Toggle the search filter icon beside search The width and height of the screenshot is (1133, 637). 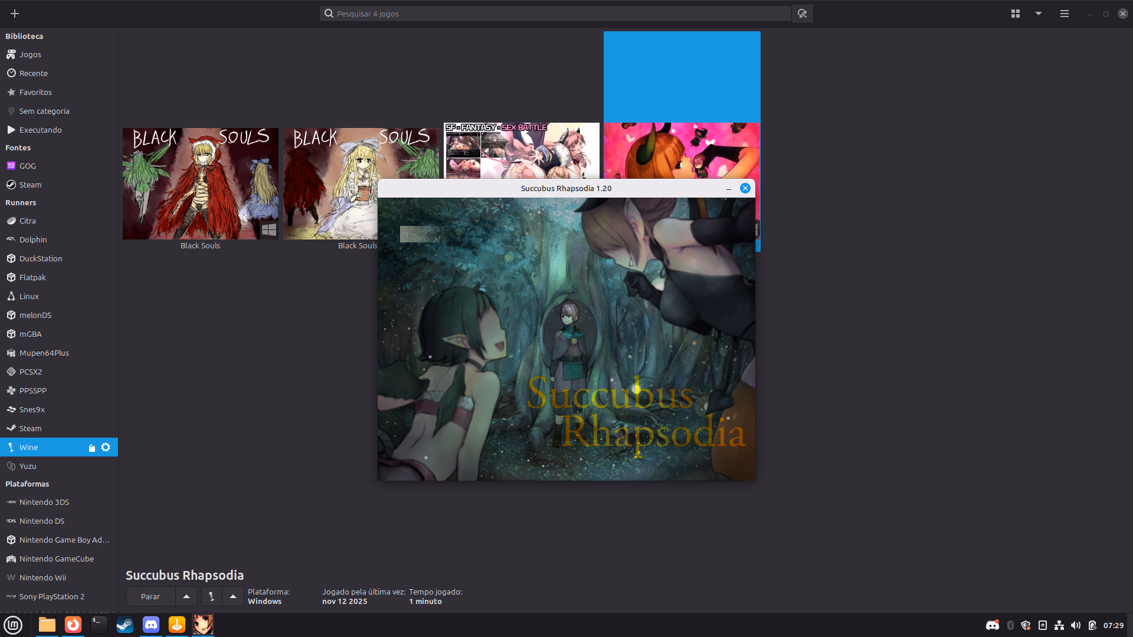pyautogui.click(x=802, y=14)
